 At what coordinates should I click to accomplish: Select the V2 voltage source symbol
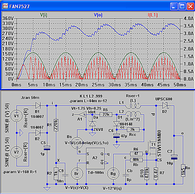pyautogui.click(x=17, y=152)
